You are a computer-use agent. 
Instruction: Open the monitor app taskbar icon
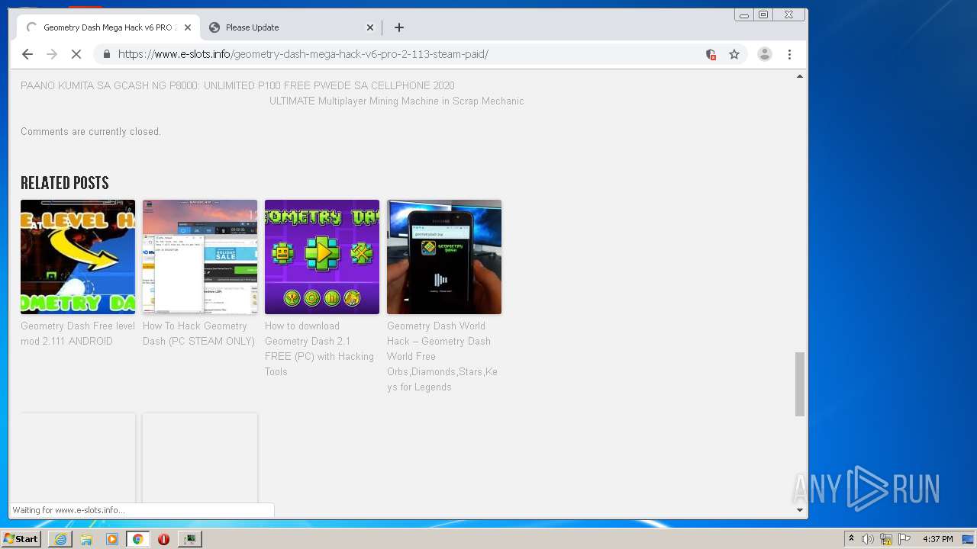189,539
